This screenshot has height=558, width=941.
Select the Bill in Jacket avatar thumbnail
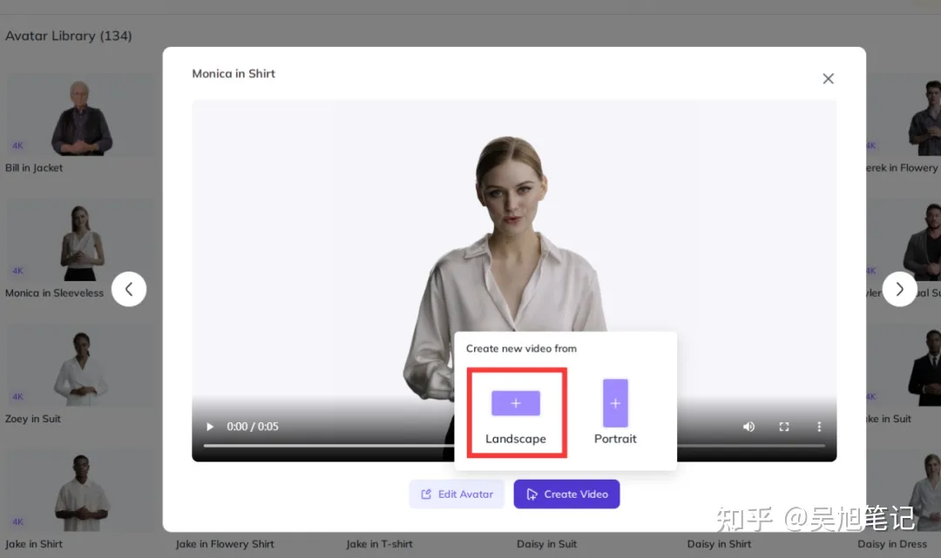pyautogui.click(x=80, y=115)
